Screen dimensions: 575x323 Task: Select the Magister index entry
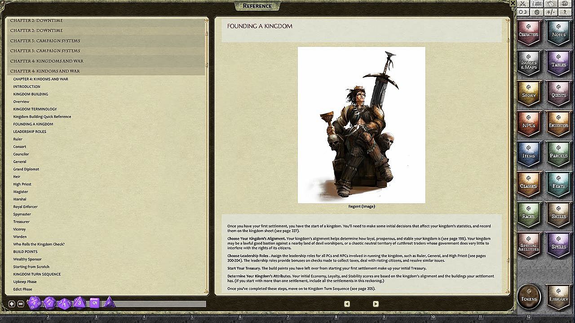21,192
